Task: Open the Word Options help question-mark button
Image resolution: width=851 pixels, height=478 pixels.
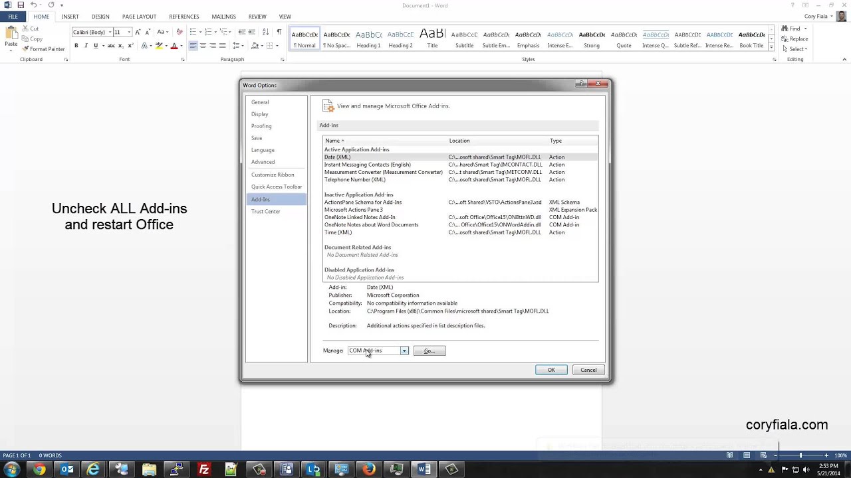Action: click(582, 84)
